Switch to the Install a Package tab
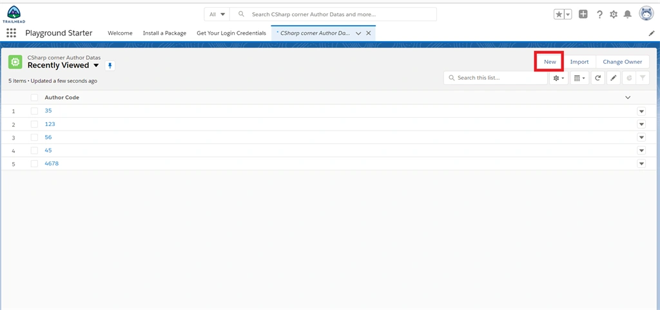 [x=164, y=33]
